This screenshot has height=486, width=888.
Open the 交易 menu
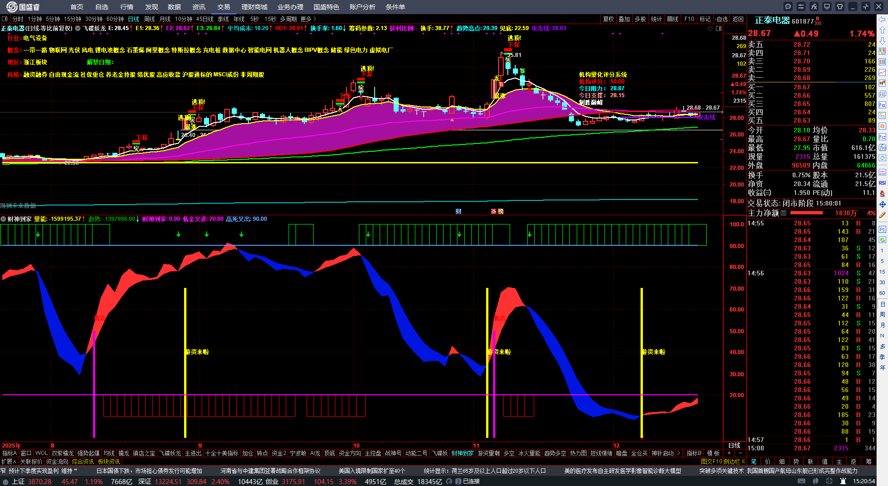pyautogui.click(x=223, y=7)
